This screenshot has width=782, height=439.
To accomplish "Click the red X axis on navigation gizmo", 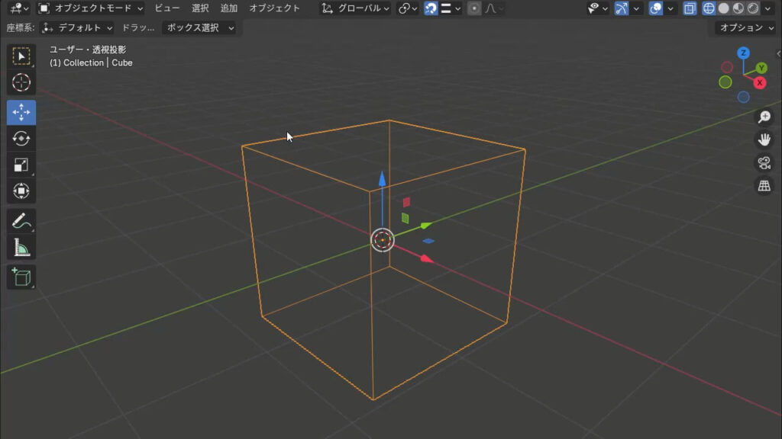I will [760, 82].
